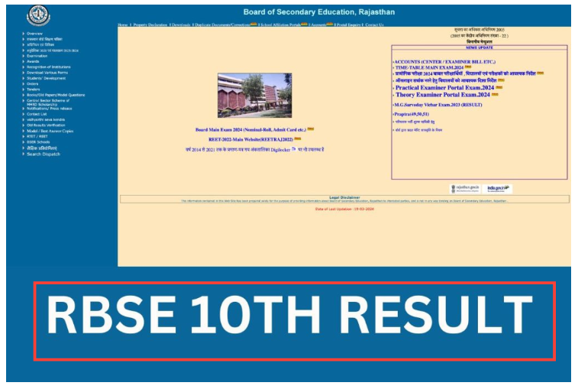Image resolution: width=578 pixels, height=389 pixels.
Task: Open Notifications/Press release in the sidebar
Action: pos(50,109)
